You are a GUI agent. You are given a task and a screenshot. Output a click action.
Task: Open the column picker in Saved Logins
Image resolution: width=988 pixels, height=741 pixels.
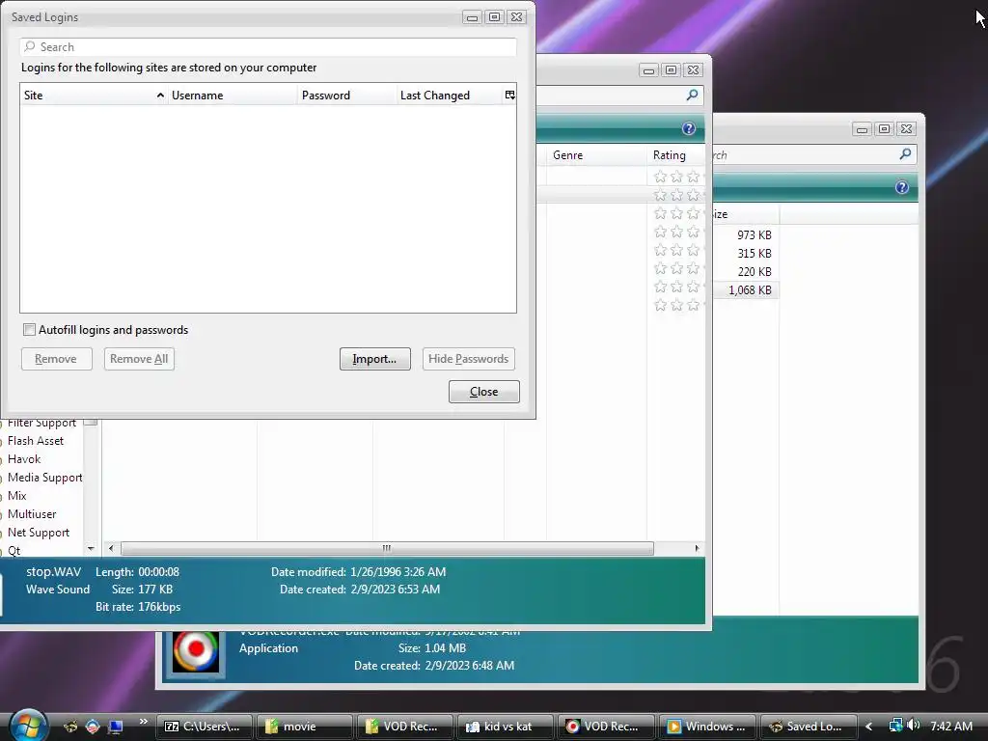pyautogui.click(x=509, y=96)
